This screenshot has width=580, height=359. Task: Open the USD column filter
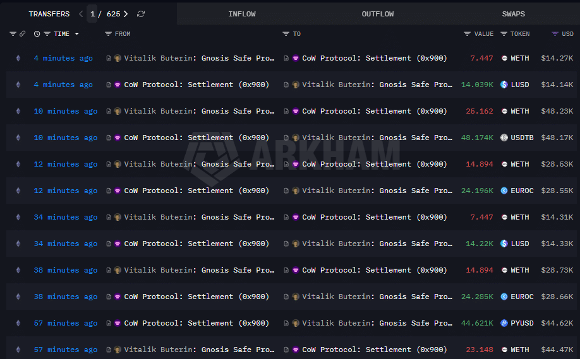555,34
